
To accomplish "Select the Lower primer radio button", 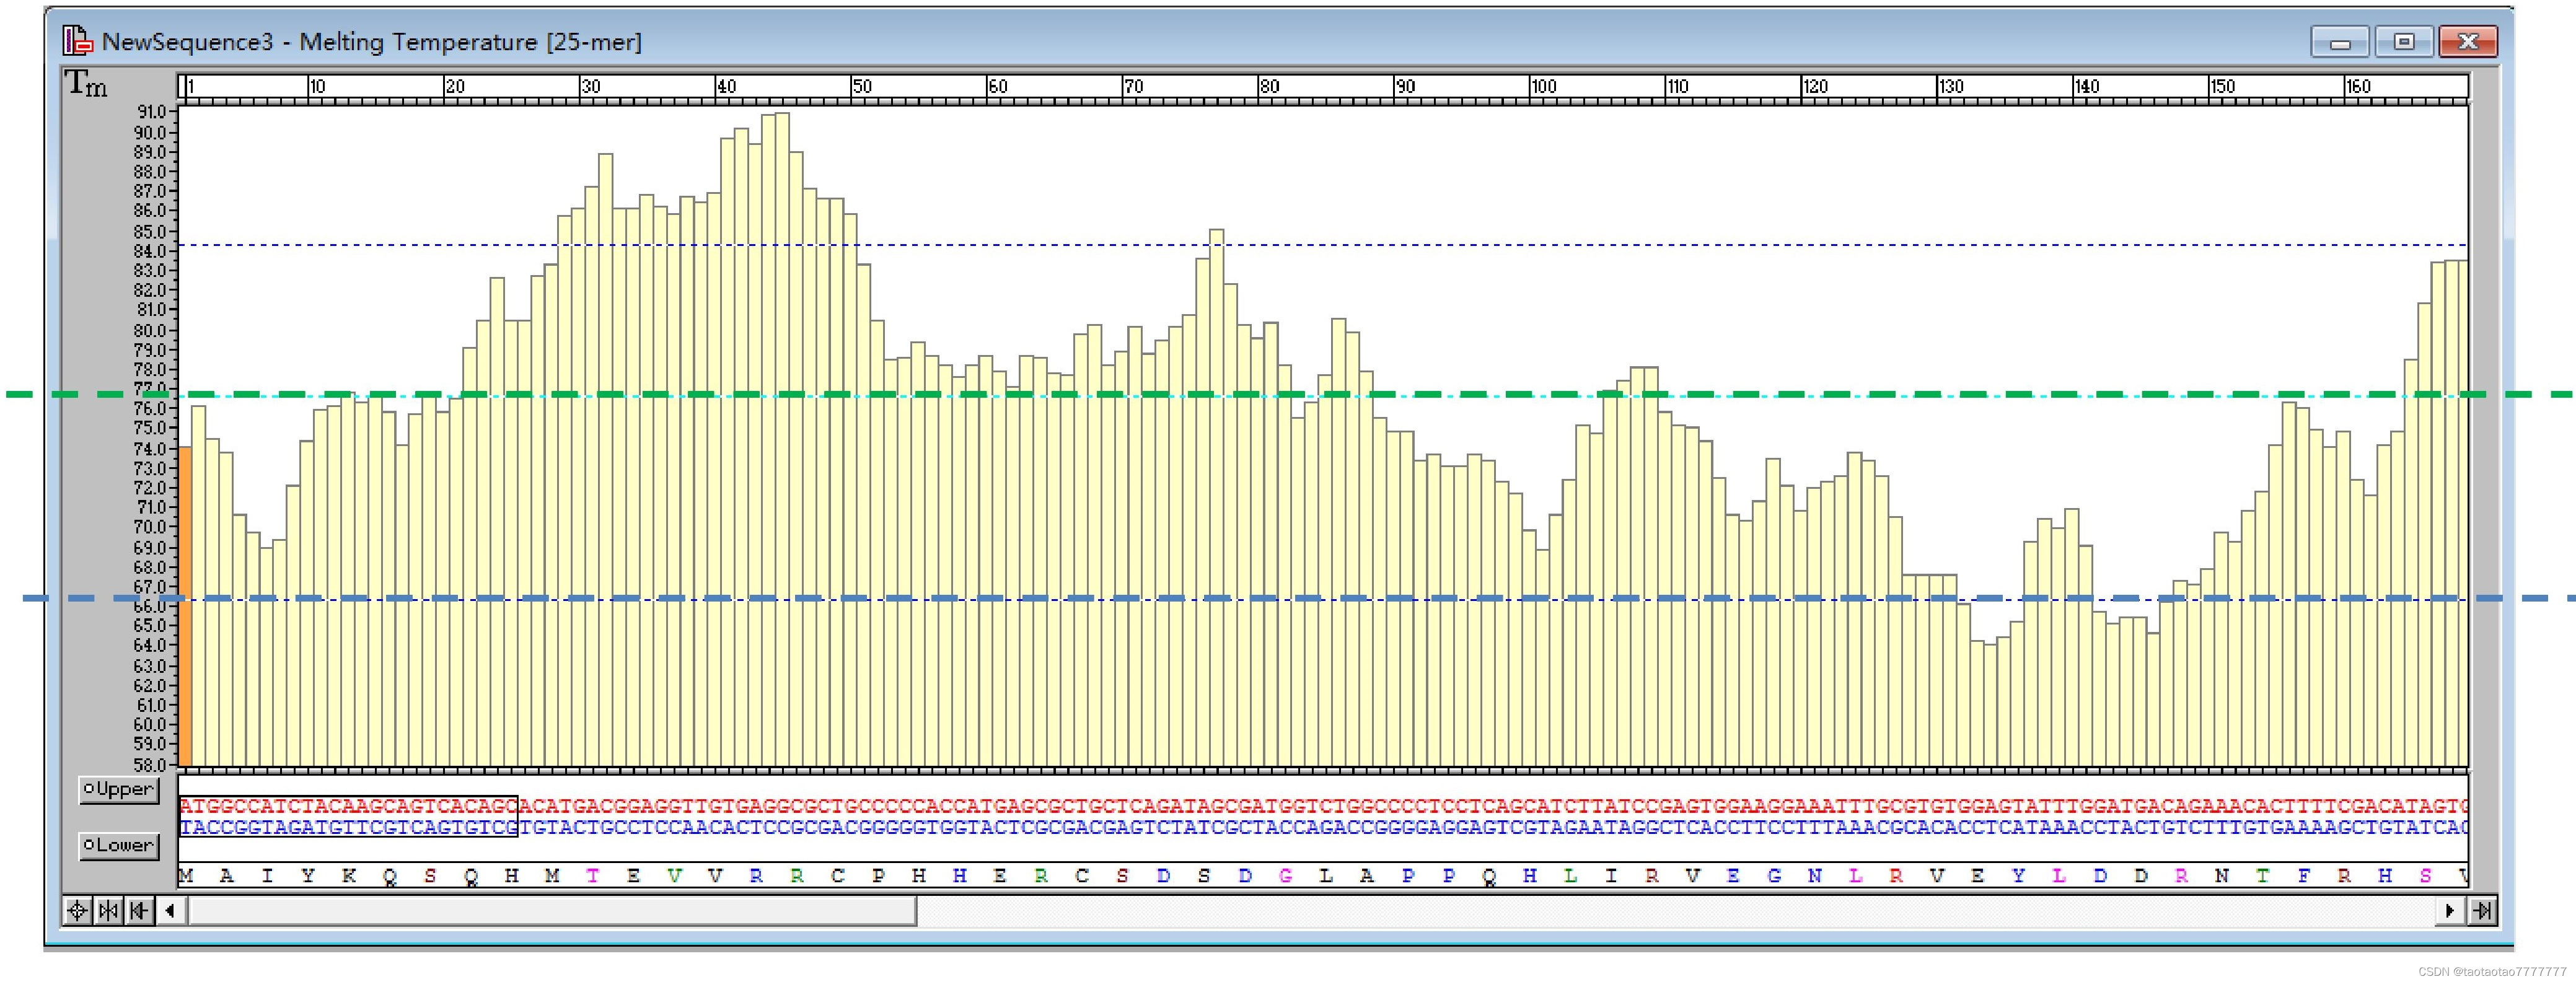I will pos(119,846).
